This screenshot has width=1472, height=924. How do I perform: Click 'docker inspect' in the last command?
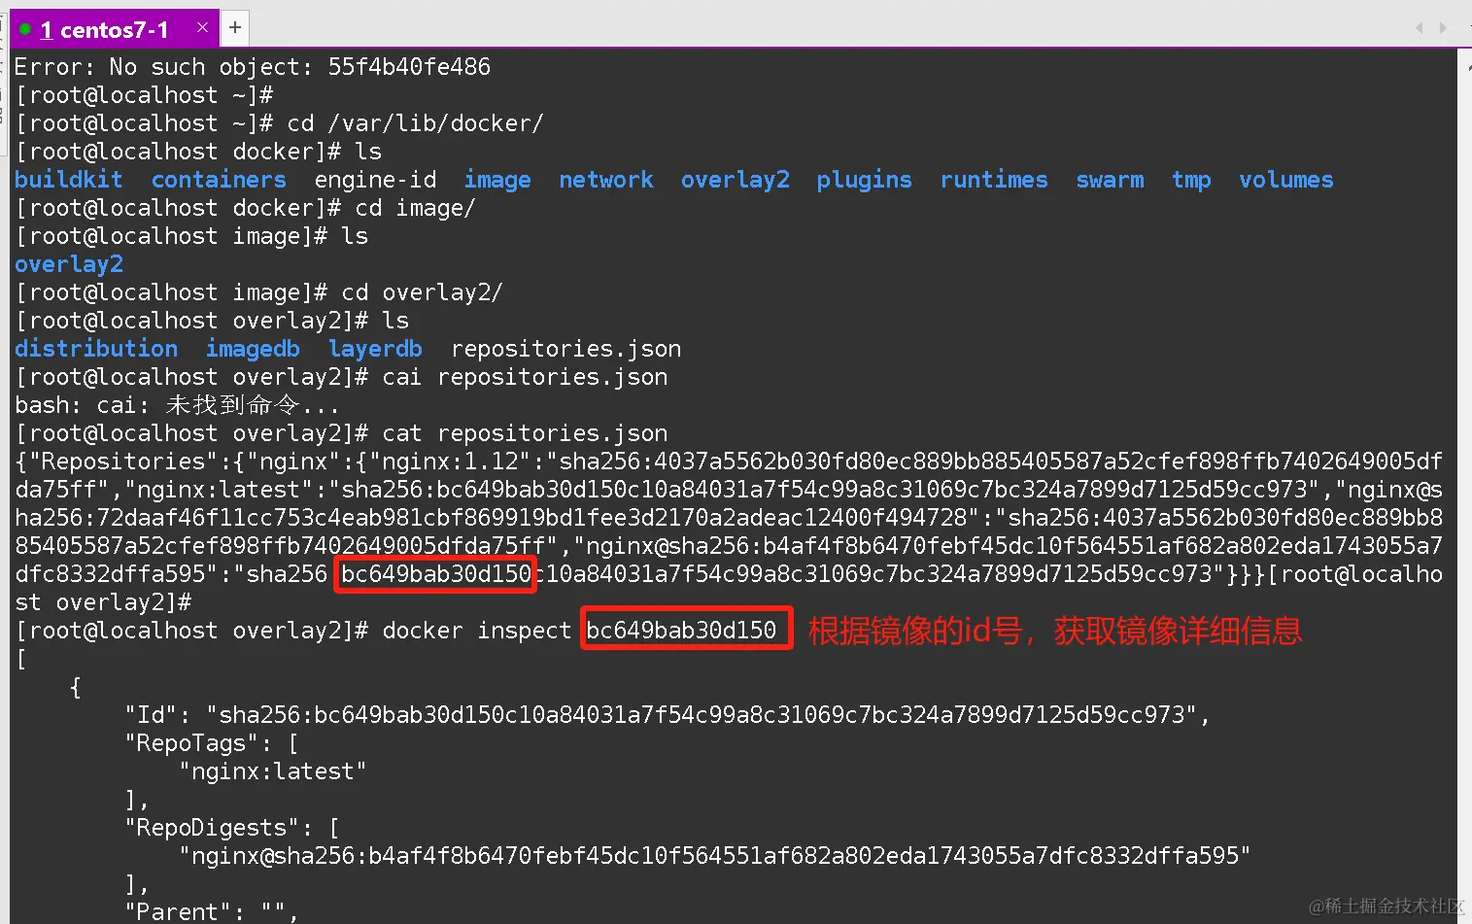click(477, 631)
